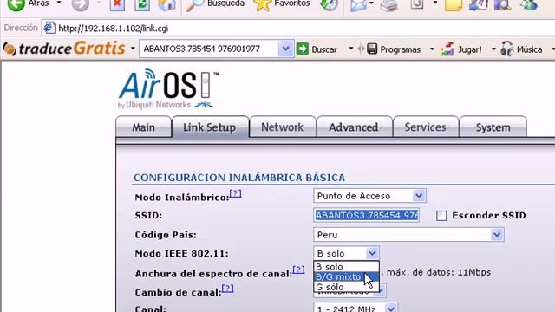Image resolution: width=555 pixels, height=312 pixels.
Task: Select B/G mixto in the dropdown list
Action: pos(346,276)
